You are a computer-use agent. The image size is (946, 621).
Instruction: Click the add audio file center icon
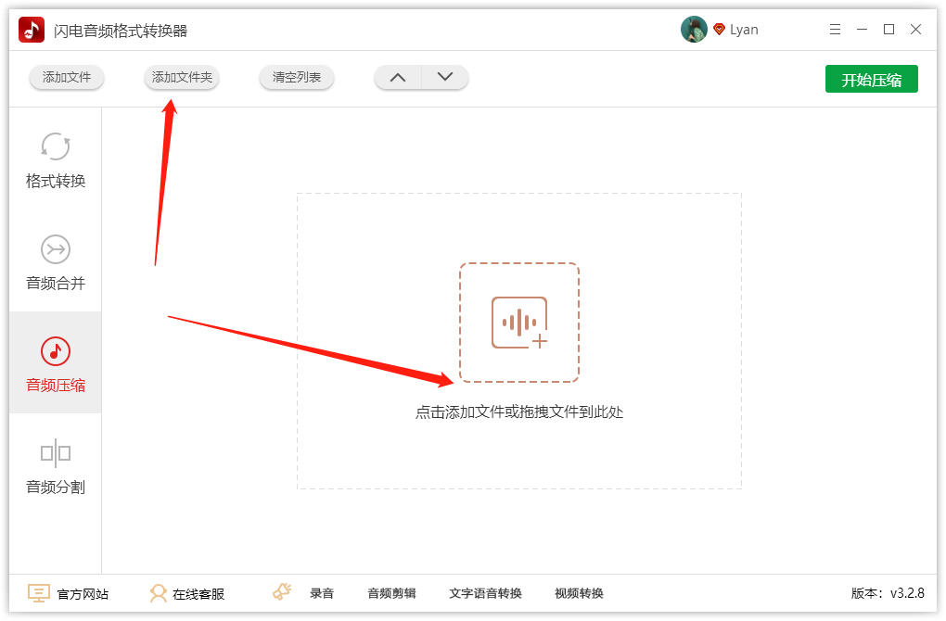(519, 323)
